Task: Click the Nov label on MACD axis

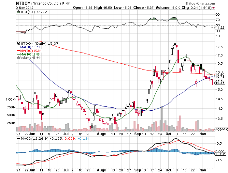Action: pos(203,170)
